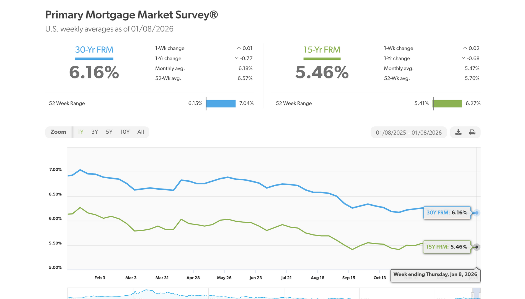Screen dimensions: 525x299
Task: Click the U.S. weekly averages subtitle
Action: click(109, 29)
